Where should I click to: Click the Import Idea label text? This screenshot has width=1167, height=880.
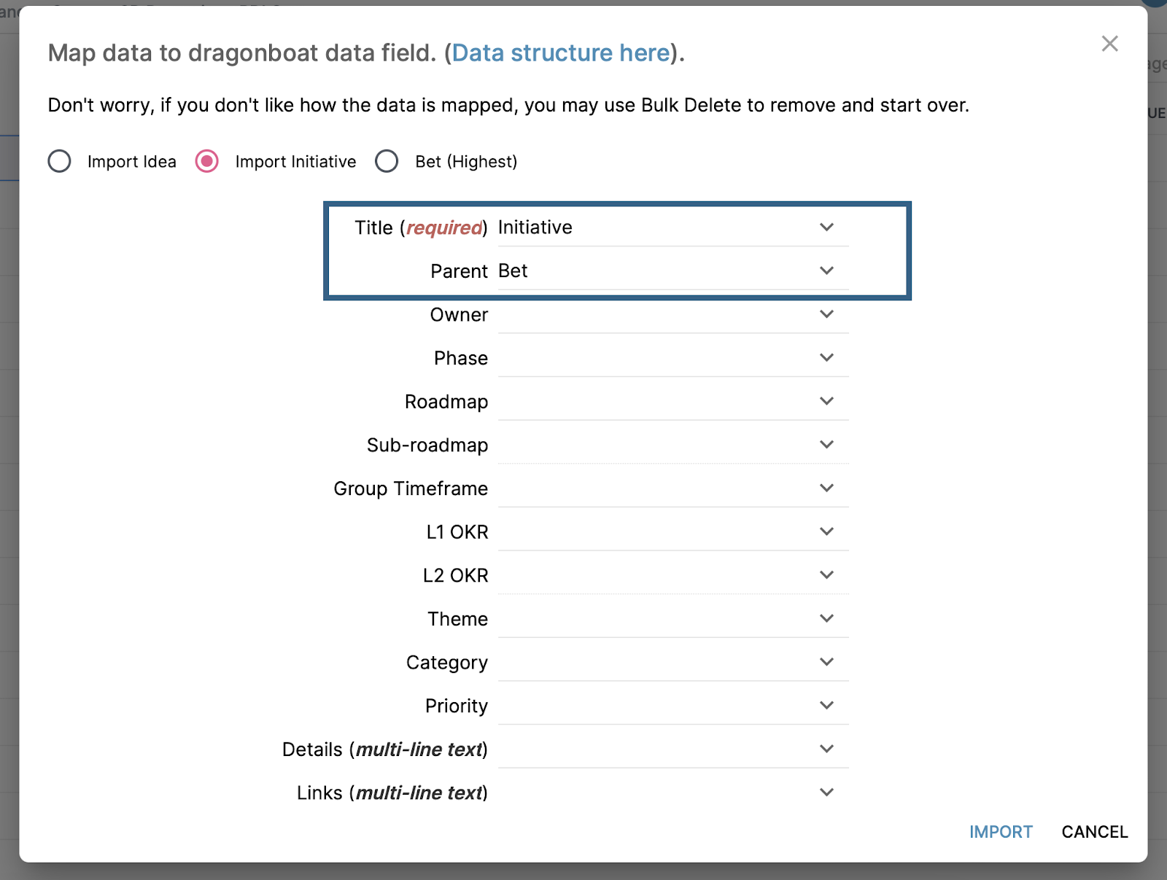[x=132, y=162]
